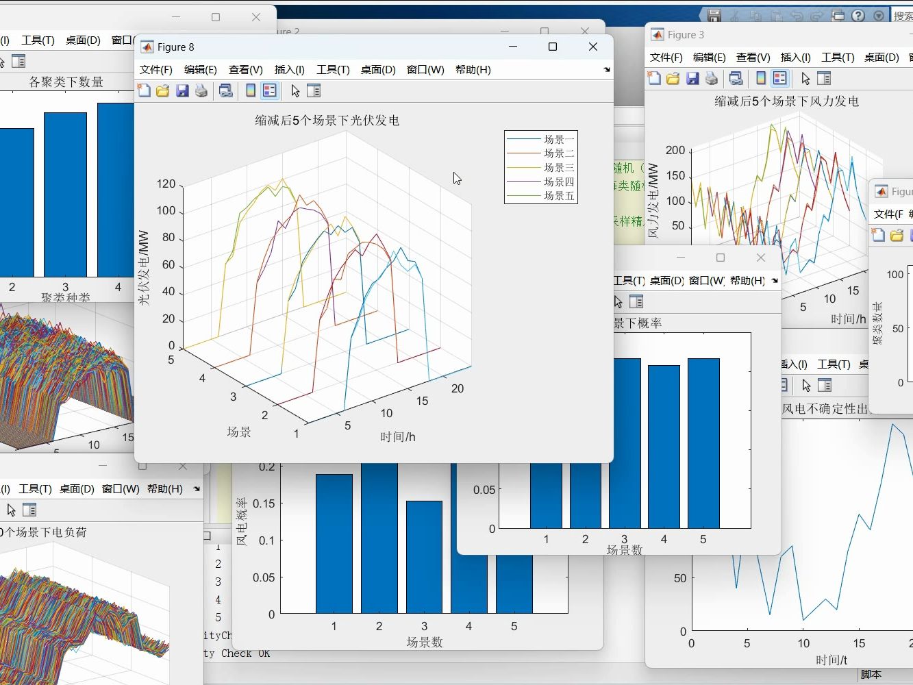Open 插入(I) menu in Figure 8

290,70
